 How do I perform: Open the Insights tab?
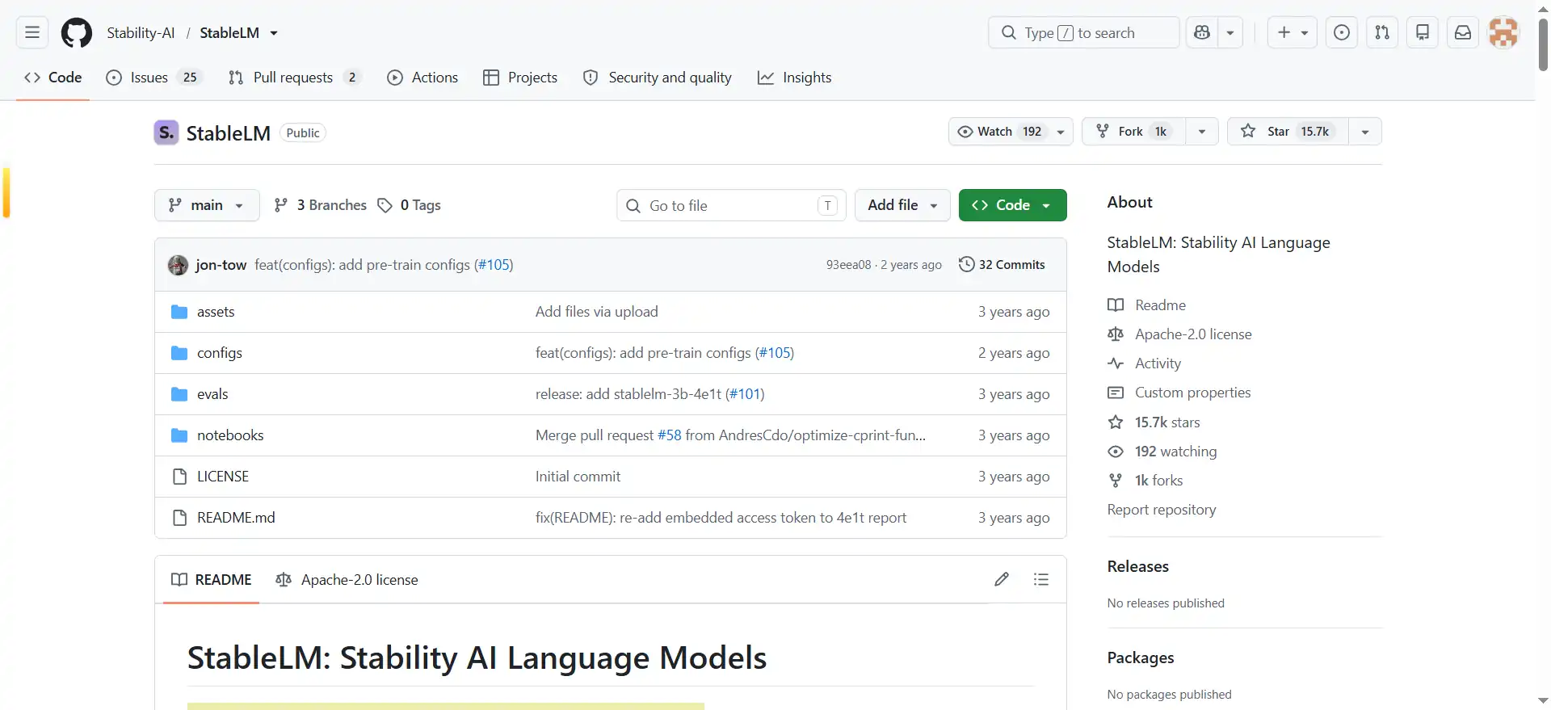click(795, 78)
